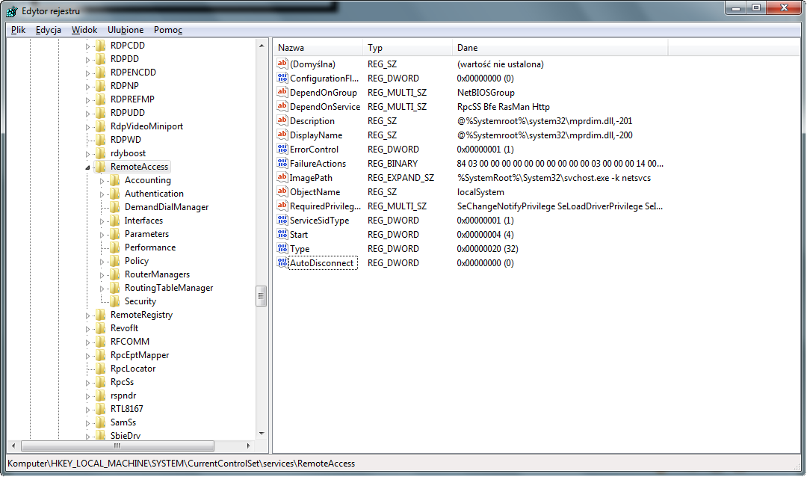807x477 pixels.
Task: Open the Plik menu
Action: [x=18, y=30]
